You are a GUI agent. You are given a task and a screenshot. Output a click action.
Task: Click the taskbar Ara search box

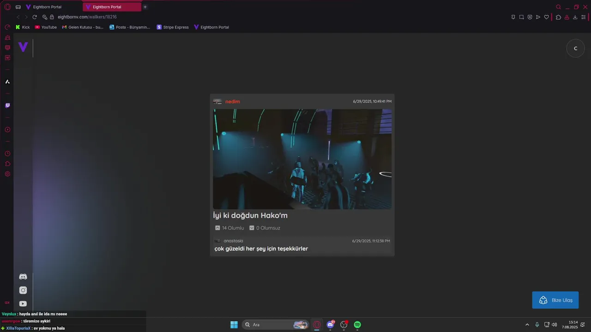coord(276,325)
